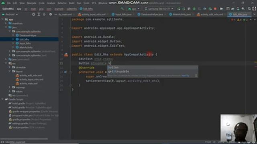This screenshot has width=257, height=144.
Task: Click the Sync Project with Gradle icon
Action: click(233, 9)
